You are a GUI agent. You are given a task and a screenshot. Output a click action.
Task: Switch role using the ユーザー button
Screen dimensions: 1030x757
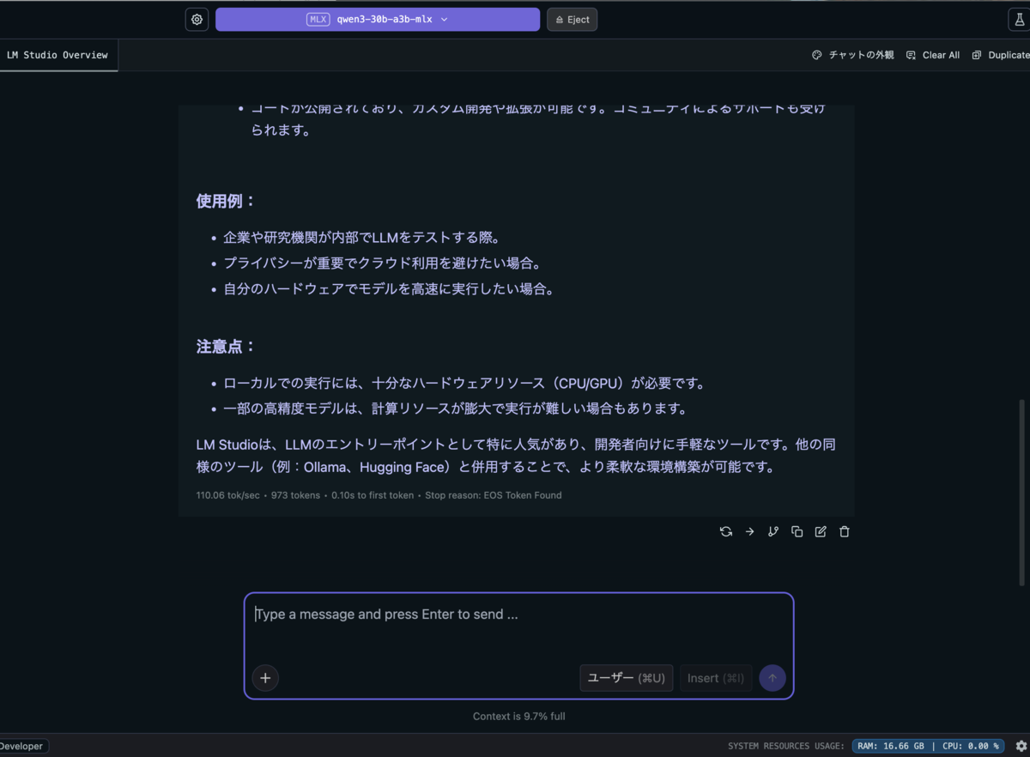pyautogui.click(x=627, y=678)
